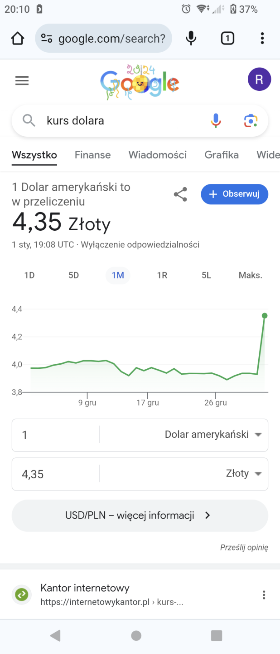280x654 pixels.
Task: Switch chart range to 5D
Action: coord(73,275)
